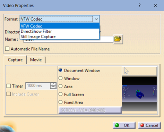Viewport: 164px width, 132px height.
Task: Click the question mark help icon
Action: [139, 5]
